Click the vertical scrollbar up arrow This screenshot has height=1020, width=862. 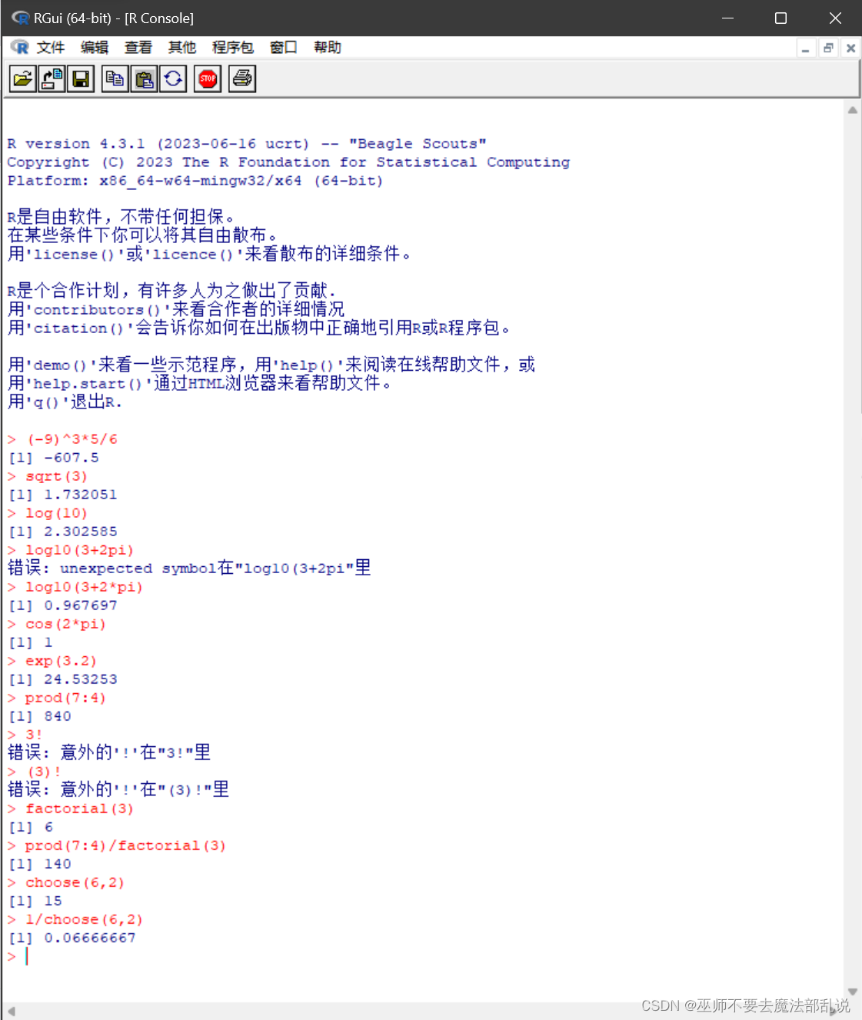click(852, 110)
